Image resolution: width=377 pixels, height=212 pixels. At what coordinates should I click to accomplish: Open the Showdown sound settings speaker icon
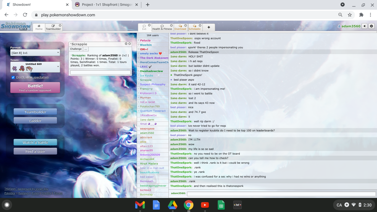coord(365,26)
